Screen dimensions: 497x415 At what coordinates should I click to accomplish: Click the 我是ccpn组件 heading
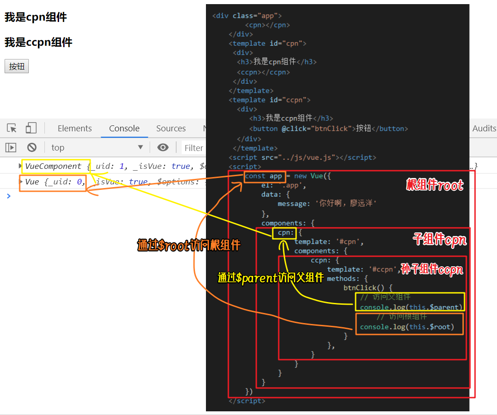38,42
